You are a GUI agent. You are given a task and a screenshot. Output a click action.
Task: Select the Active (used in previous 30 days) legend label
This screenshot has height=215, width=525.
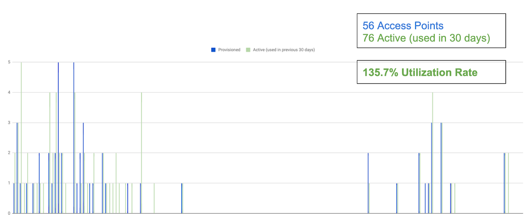[283, 50]
